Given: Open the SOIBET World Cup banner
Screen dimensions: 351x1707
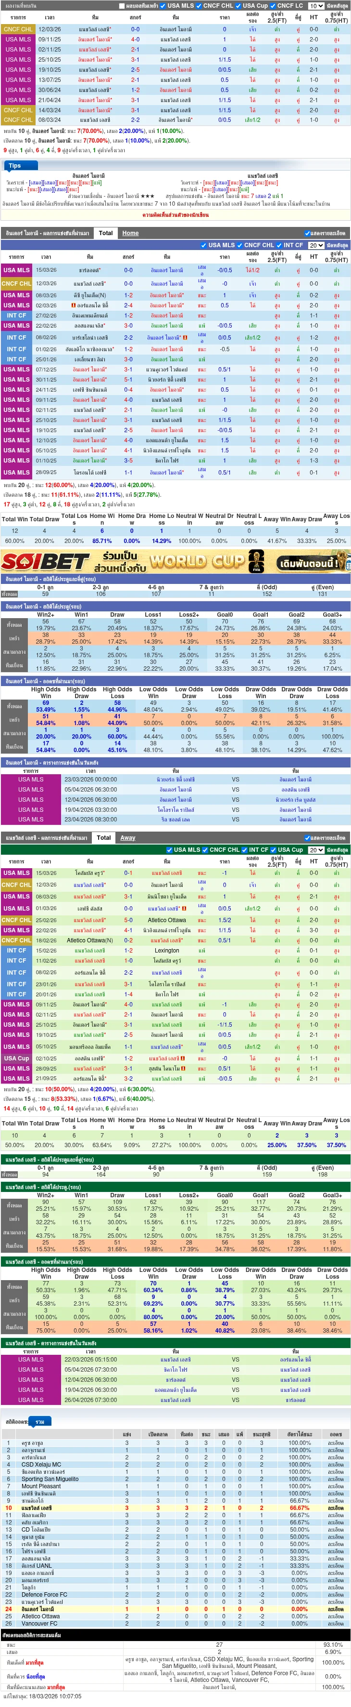Looking at the screenshot, I should coord(175,561).
